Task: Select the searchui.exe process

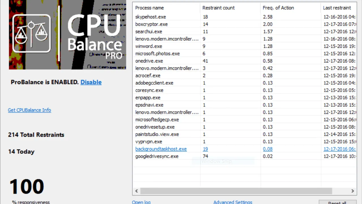Action: tap(148, 32)
